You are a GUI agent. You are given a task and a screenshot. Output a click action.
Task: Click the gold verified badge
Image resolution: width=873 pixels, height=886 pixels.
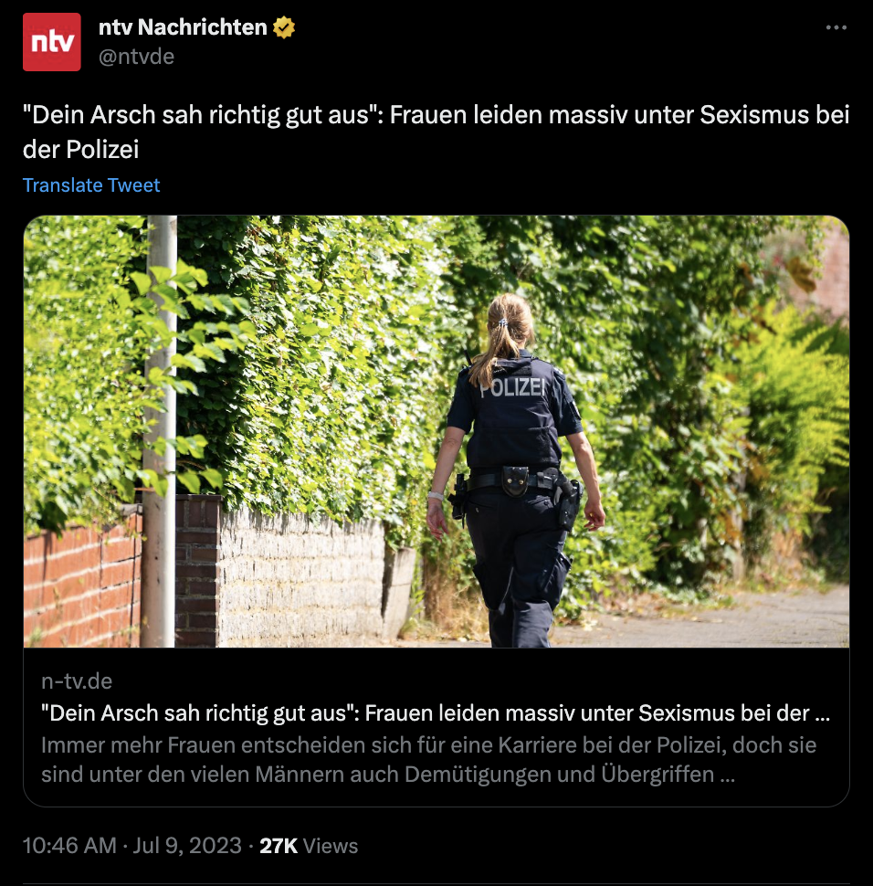pos(284,27)
